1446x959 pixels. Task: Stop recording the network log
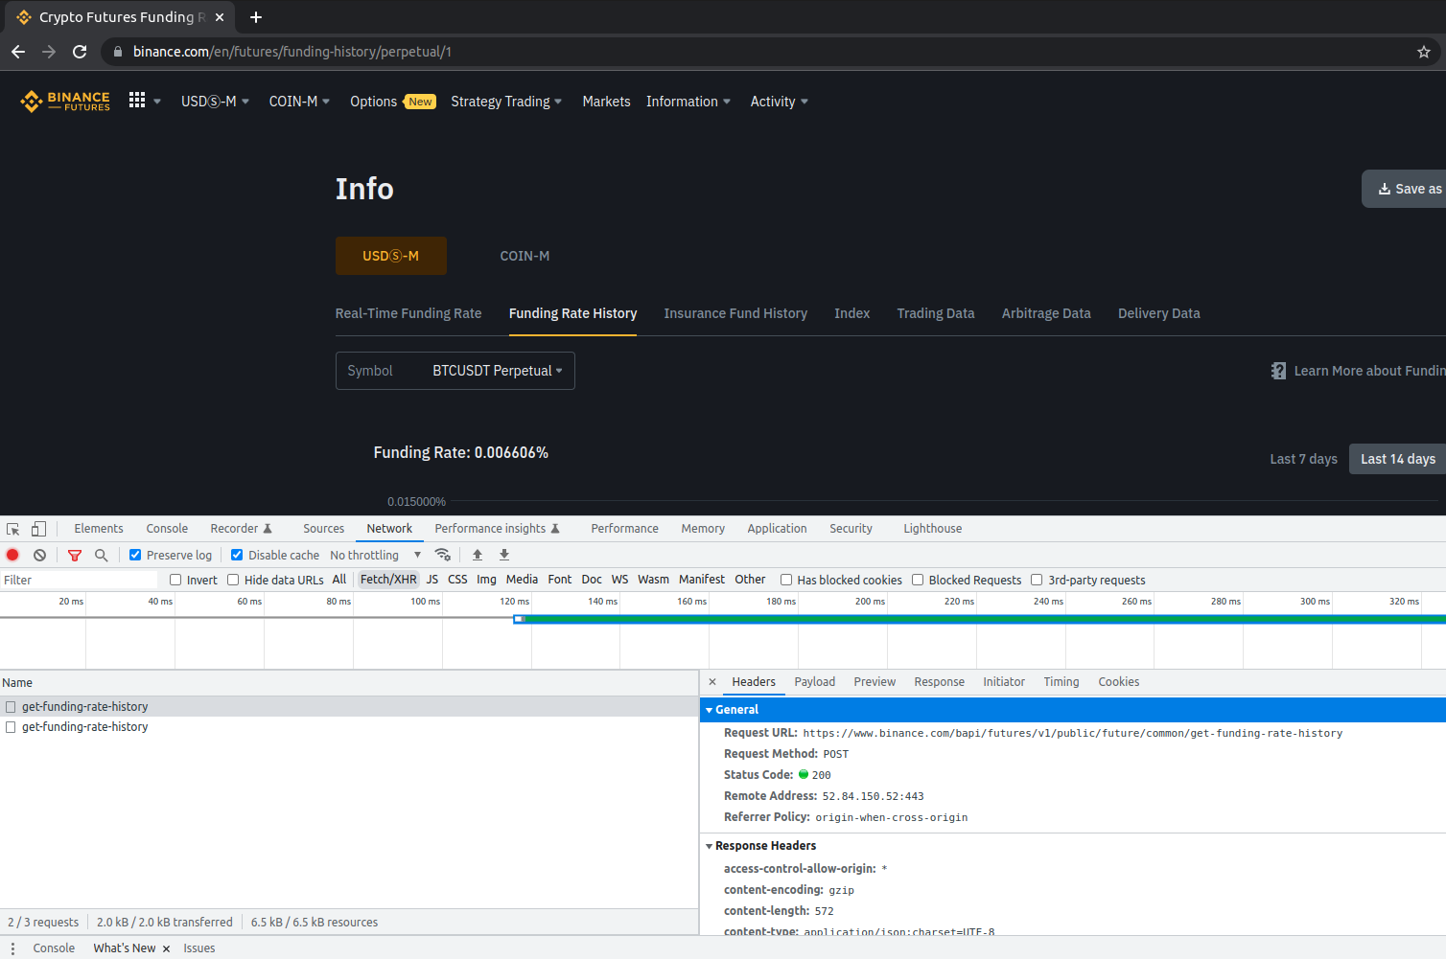[12, 555]
